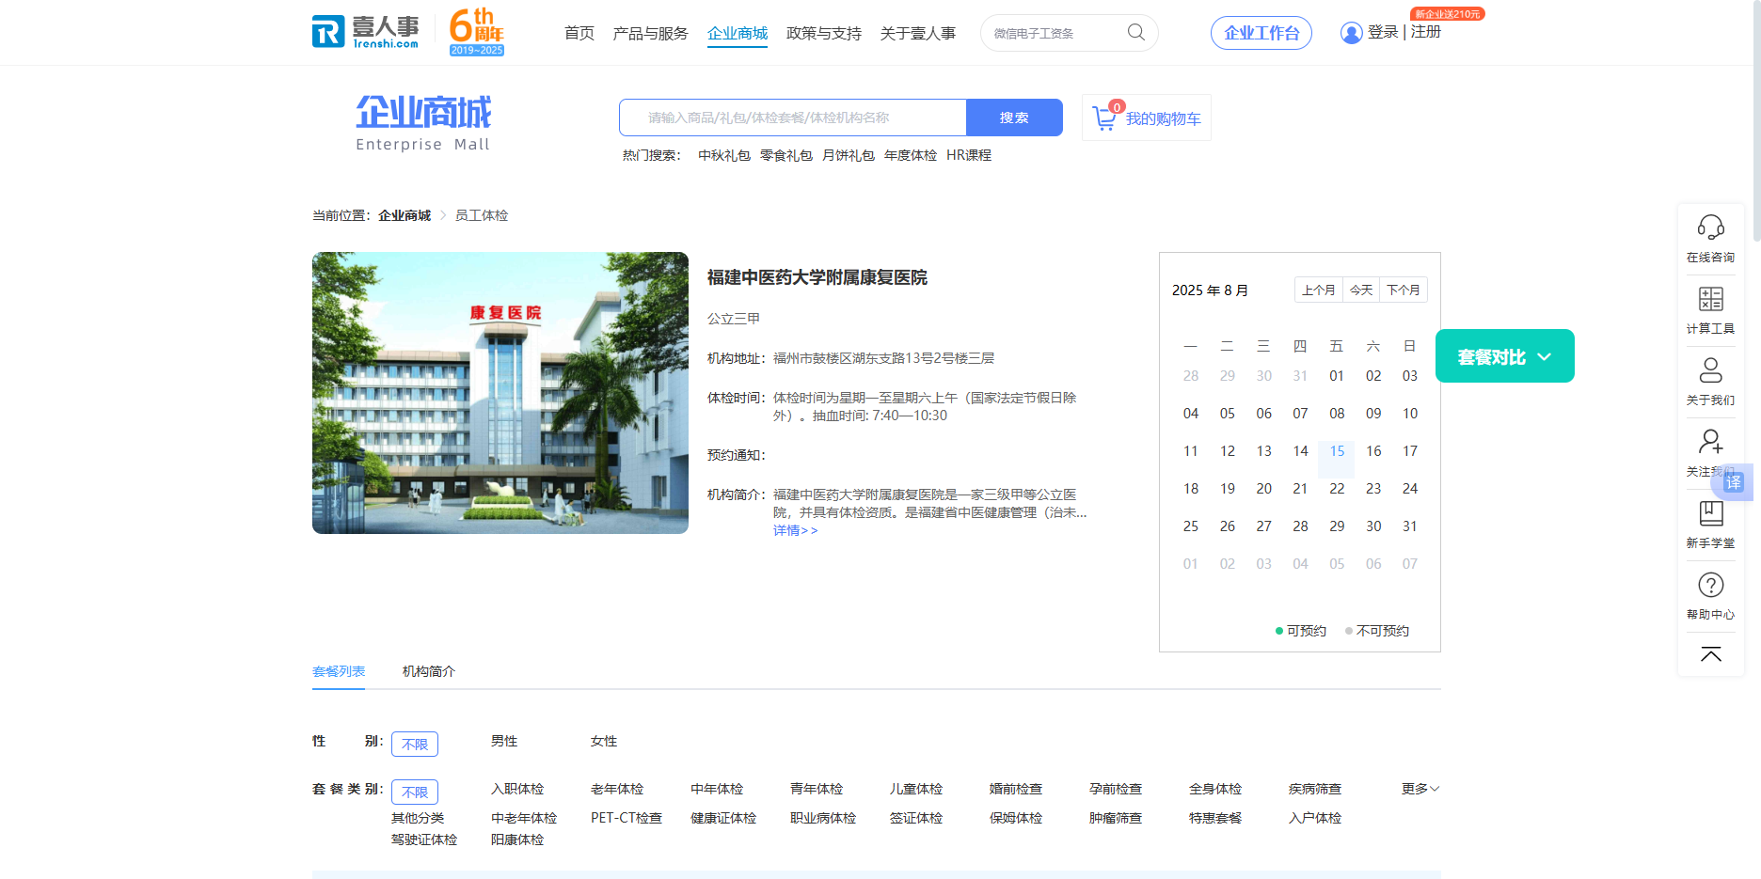The width and height of the screenshot is (1761, 879).
Task: Expand the 套餐对比 panel
Action: 1504,356
